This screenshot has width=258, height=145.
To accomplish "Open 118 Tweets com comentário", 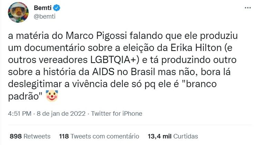I will pyautogui.click(x=99, y=136).
